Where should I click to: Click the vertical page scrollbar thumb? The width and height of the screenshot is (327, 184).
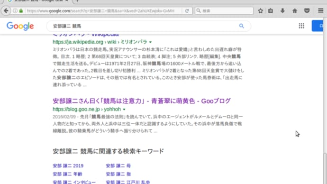[325, 168]
